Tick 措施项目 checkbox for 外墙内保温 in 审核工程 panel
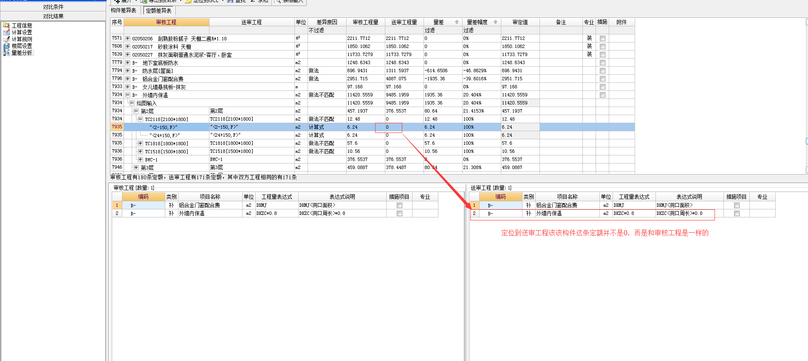The height and width of the screenshot is (361, 808). pos(399,213)
